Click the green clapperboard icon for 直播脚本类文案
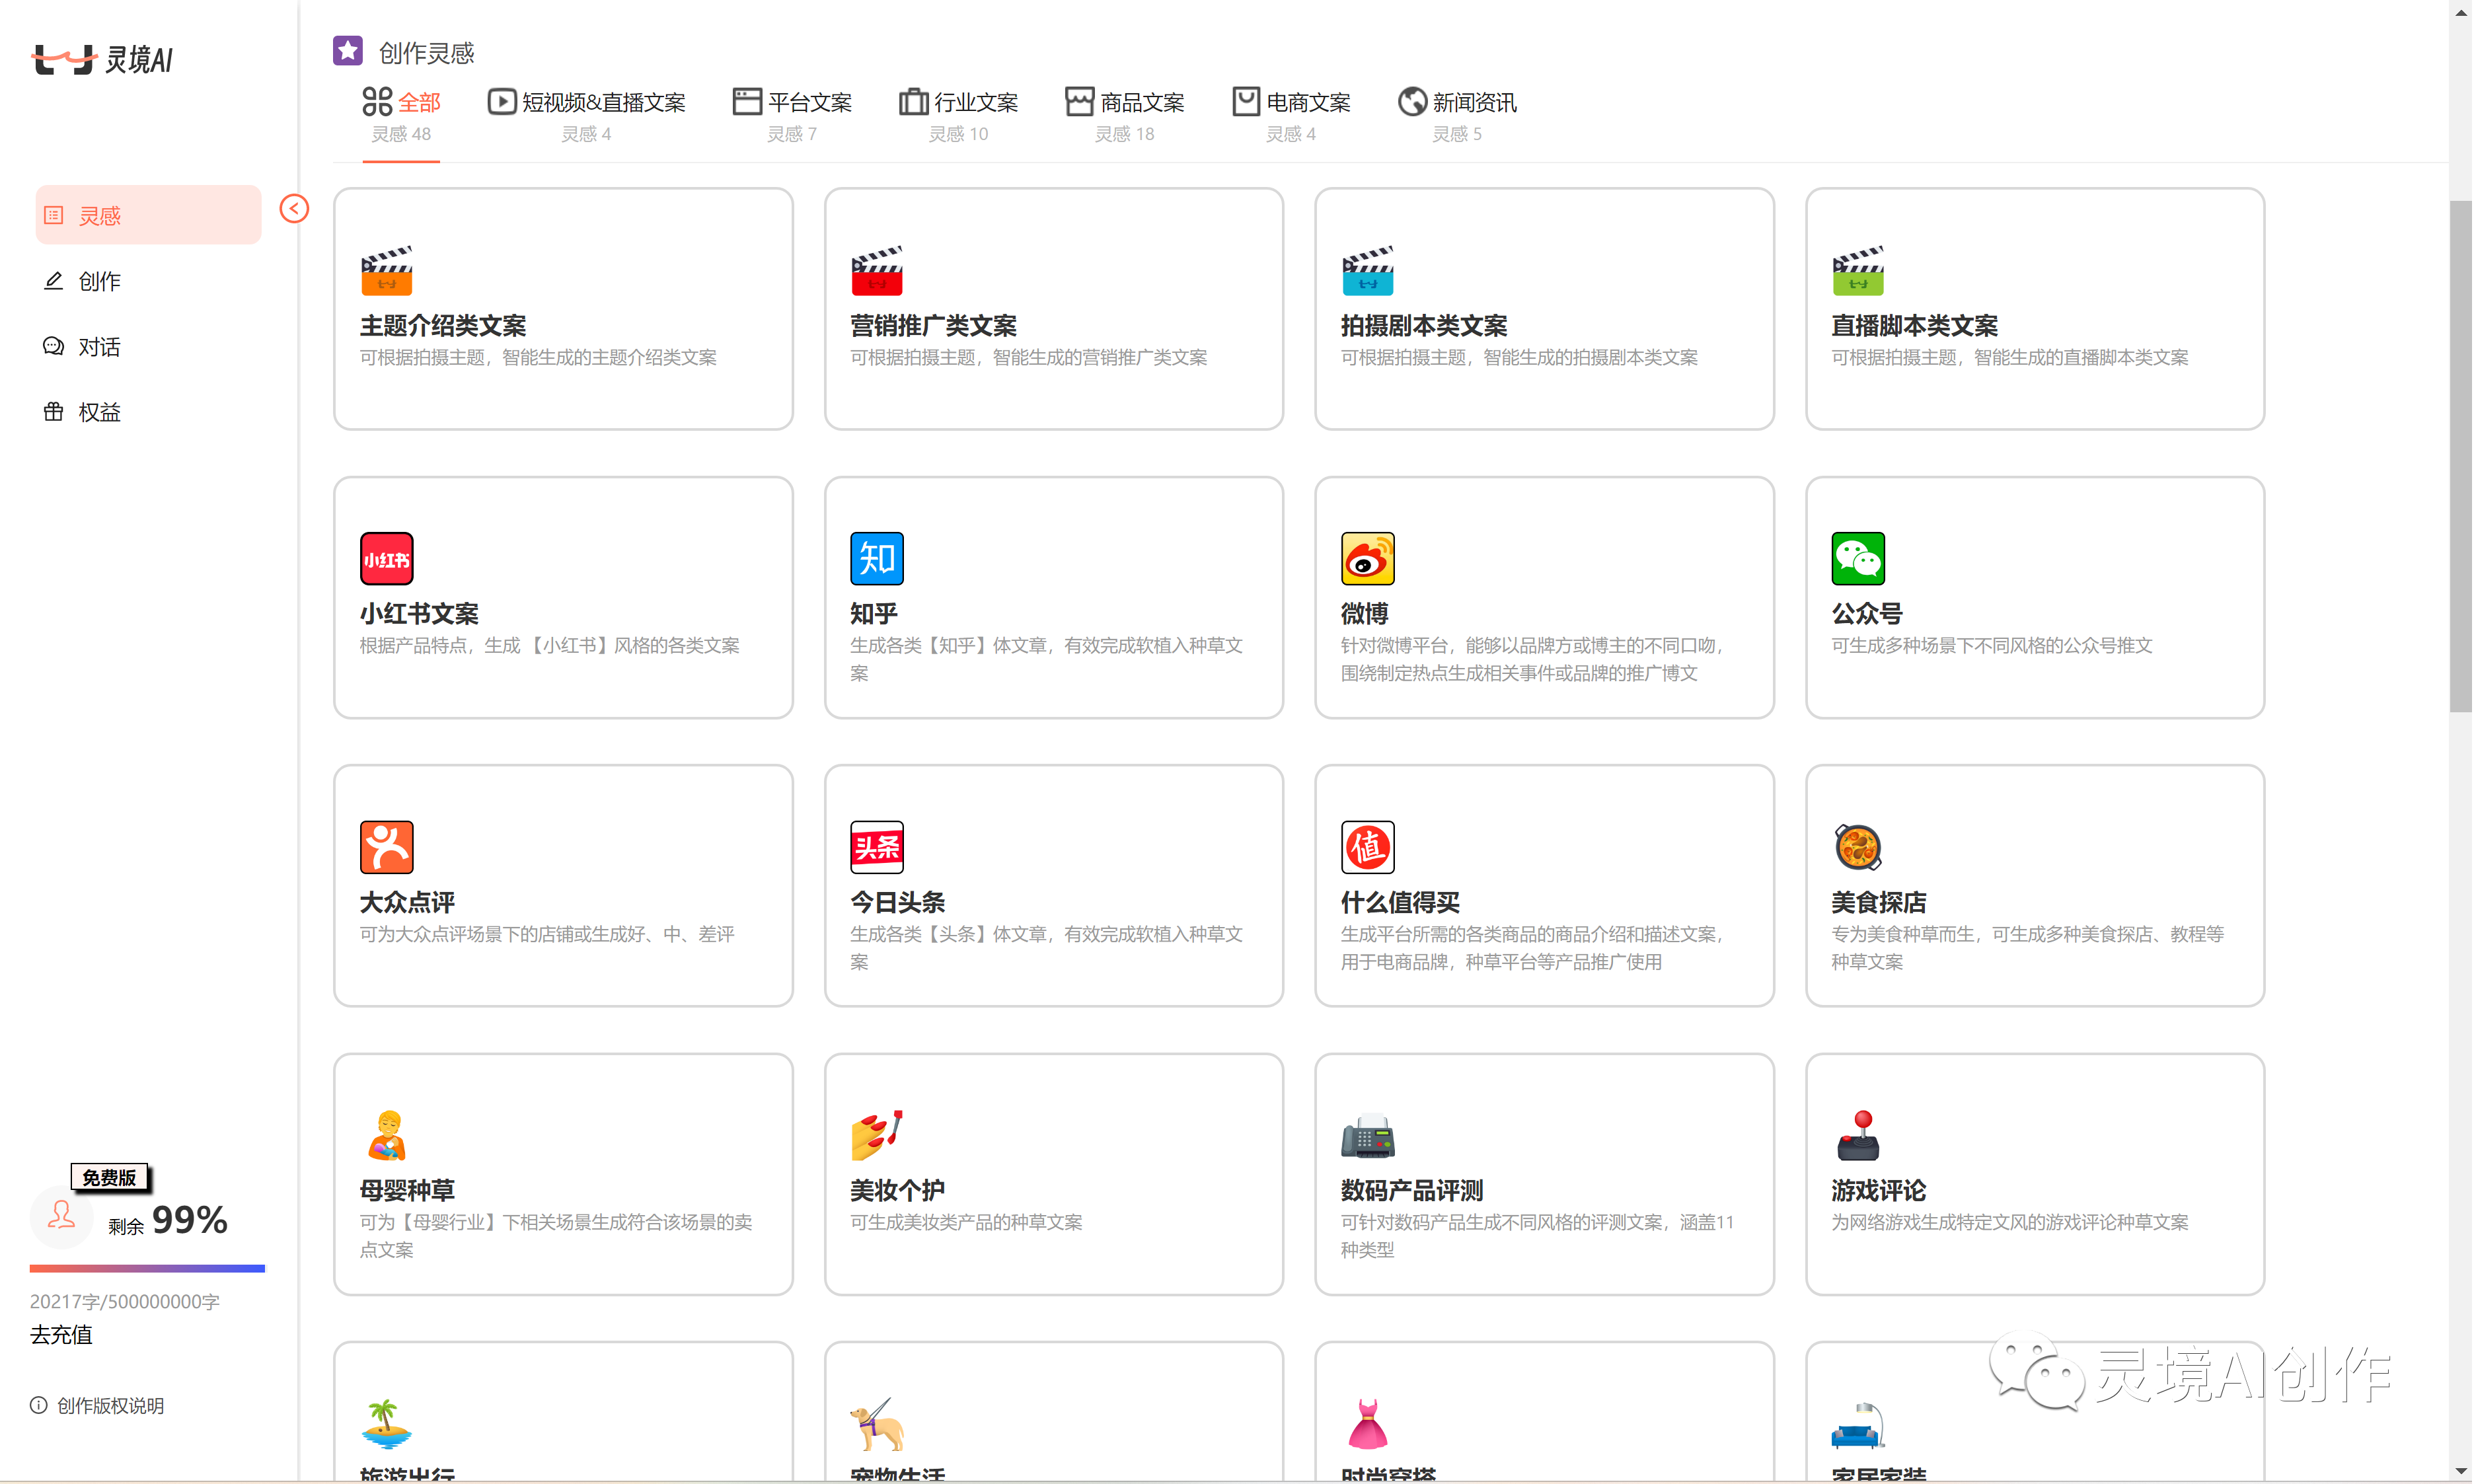 1859,270
